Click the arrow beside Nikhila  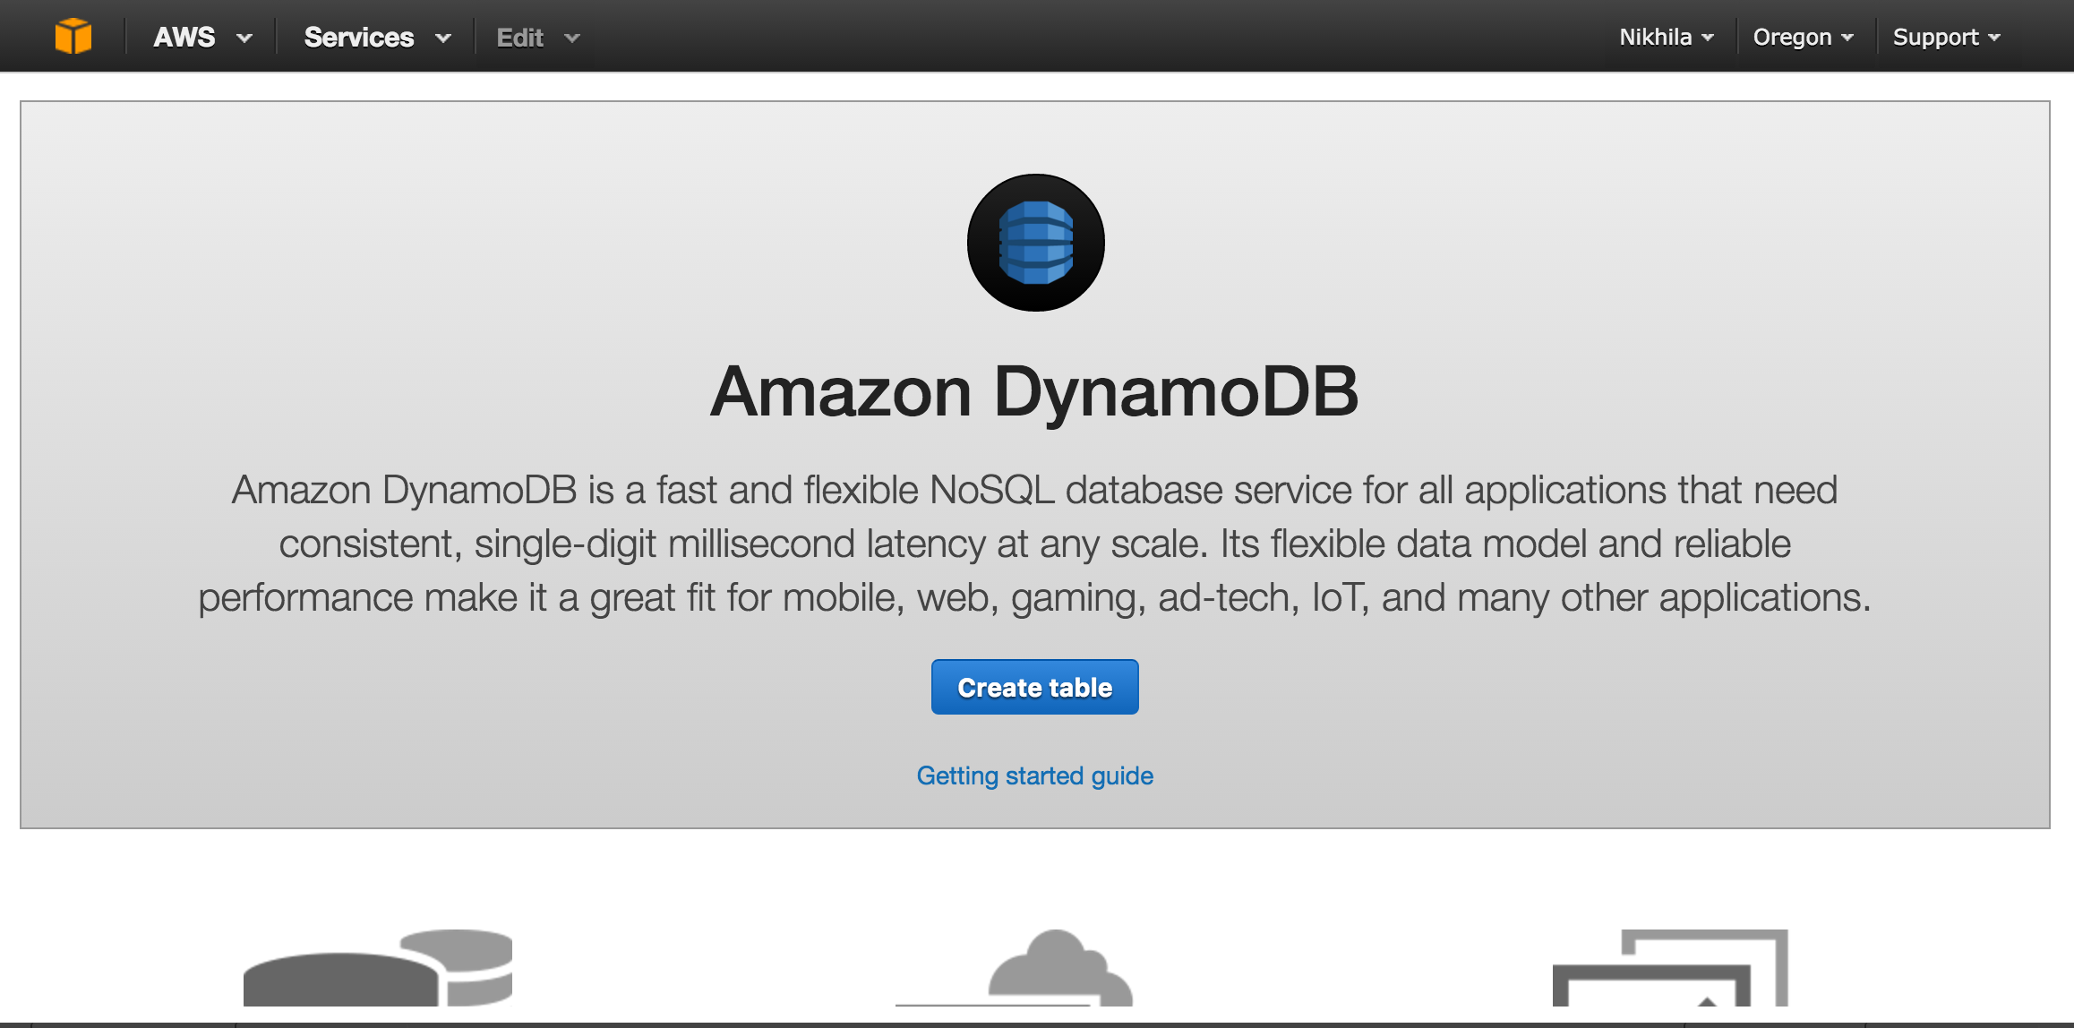point(1708,38)
